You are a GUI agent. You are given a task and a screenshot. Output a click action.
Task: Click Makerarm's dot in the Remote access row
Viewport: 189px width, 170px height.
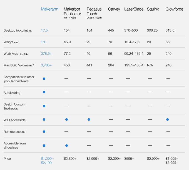44,132
